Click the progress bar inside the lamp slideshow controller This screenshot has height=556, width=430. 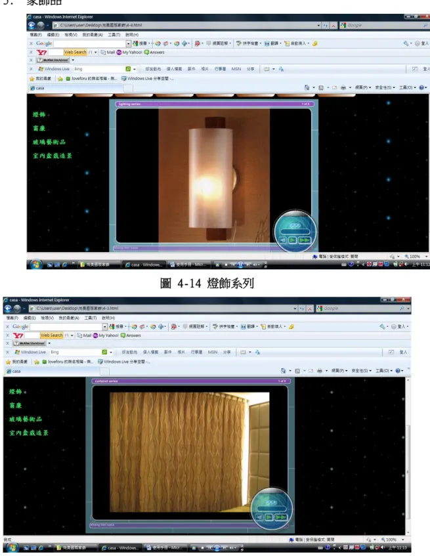[295, 232]
